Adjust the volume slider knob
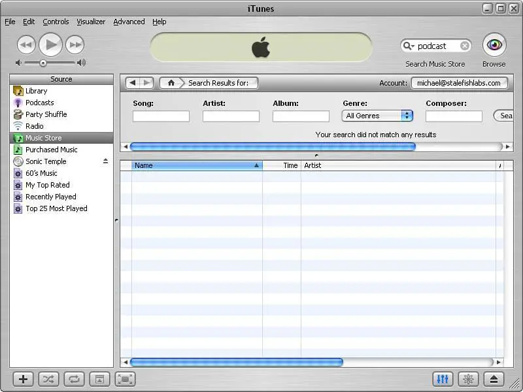 pyautogui.click(x=43, y=63)
